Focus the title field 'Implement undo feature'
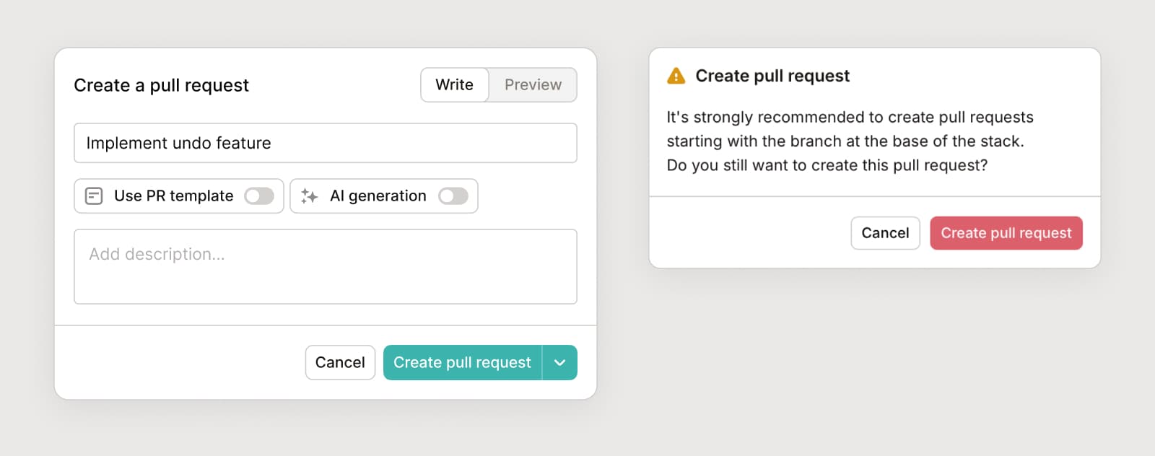 pos(325,143)
